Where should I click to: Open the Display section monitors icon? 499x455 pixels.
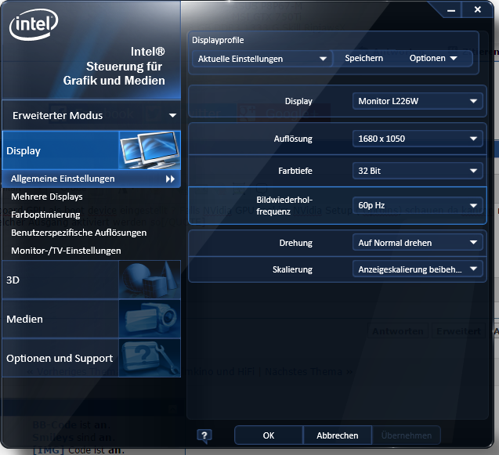point(150,150)
